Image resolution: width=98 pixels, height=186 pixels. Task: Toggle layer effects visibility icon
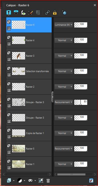[x=23, y=12]
